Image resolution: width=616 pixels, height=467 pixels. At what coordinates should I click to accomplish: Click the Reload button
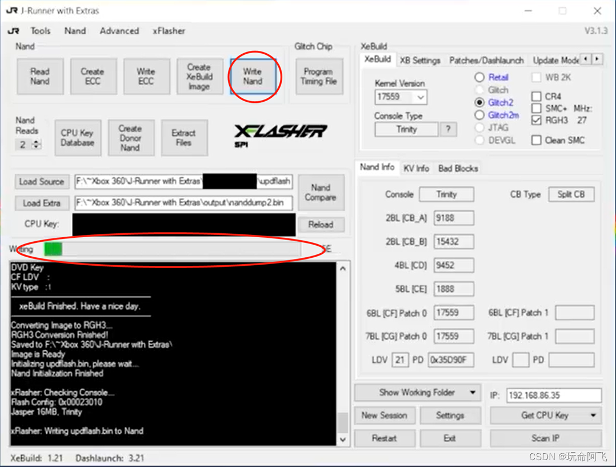pos(321,225)
